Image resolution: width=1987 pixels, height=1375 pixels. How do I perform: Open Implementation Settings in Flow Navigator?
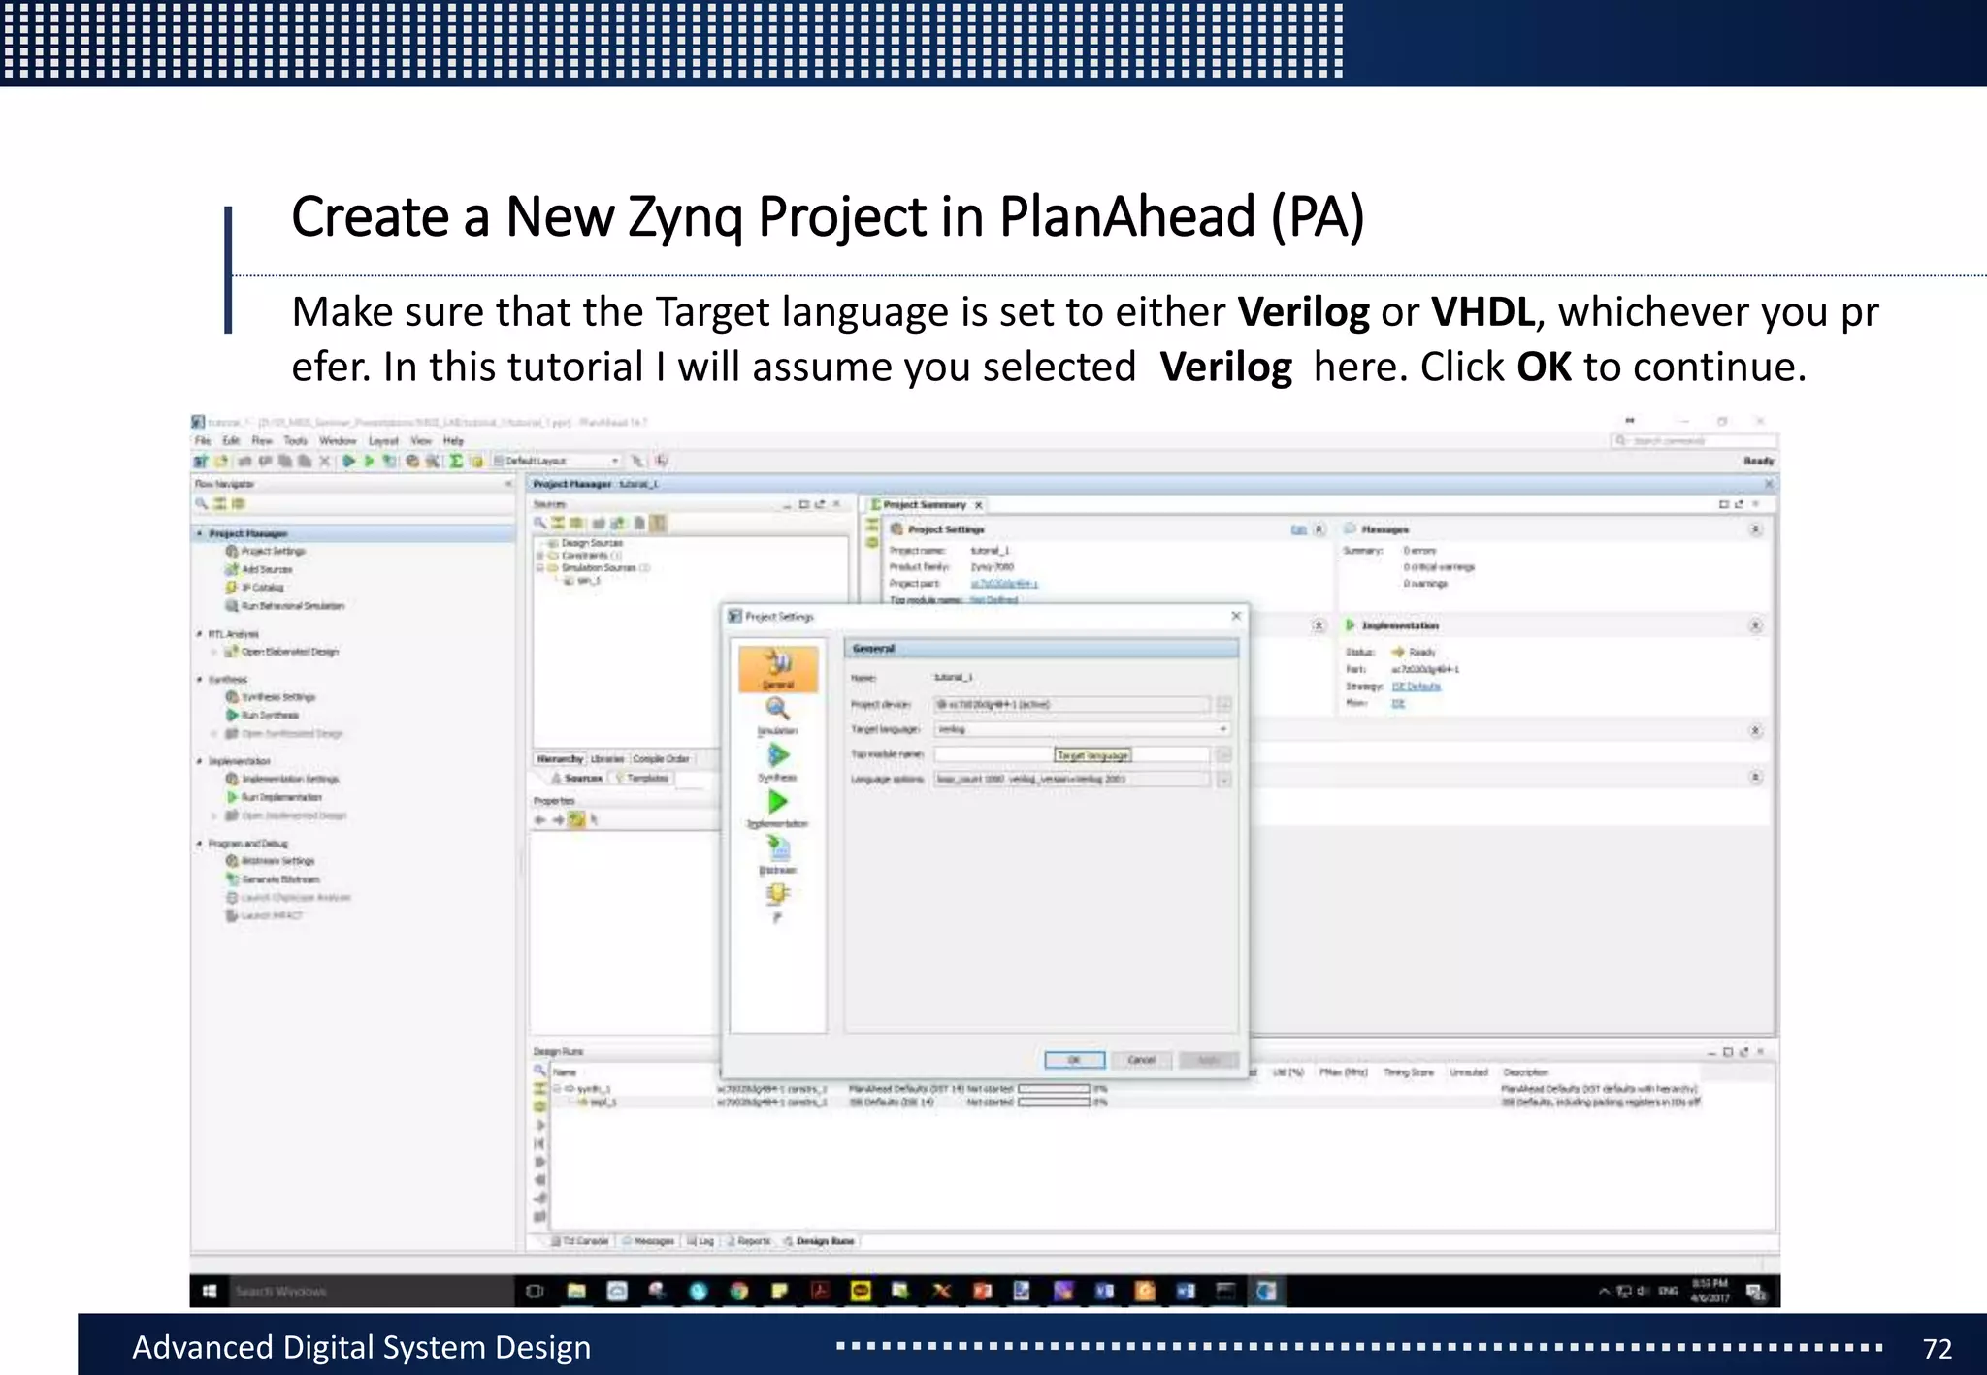[x=282, y=779]
